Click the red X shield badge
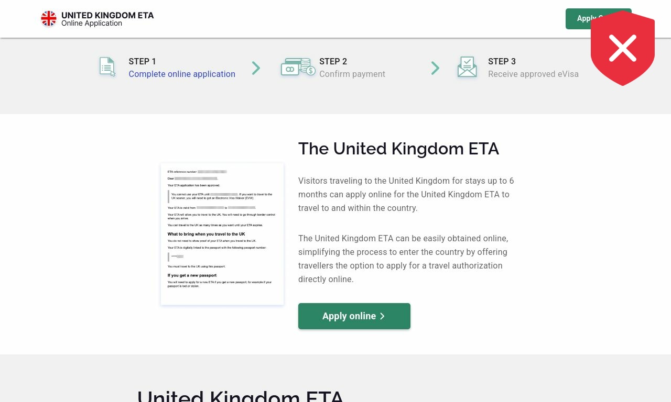Viewport: 671px width, 402px height. point(623,48)
